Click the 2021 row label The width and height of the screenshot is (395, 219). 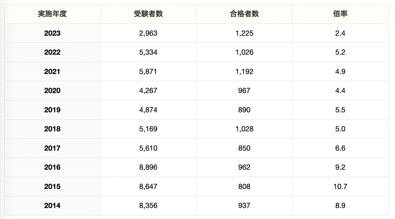click(52, 71)
